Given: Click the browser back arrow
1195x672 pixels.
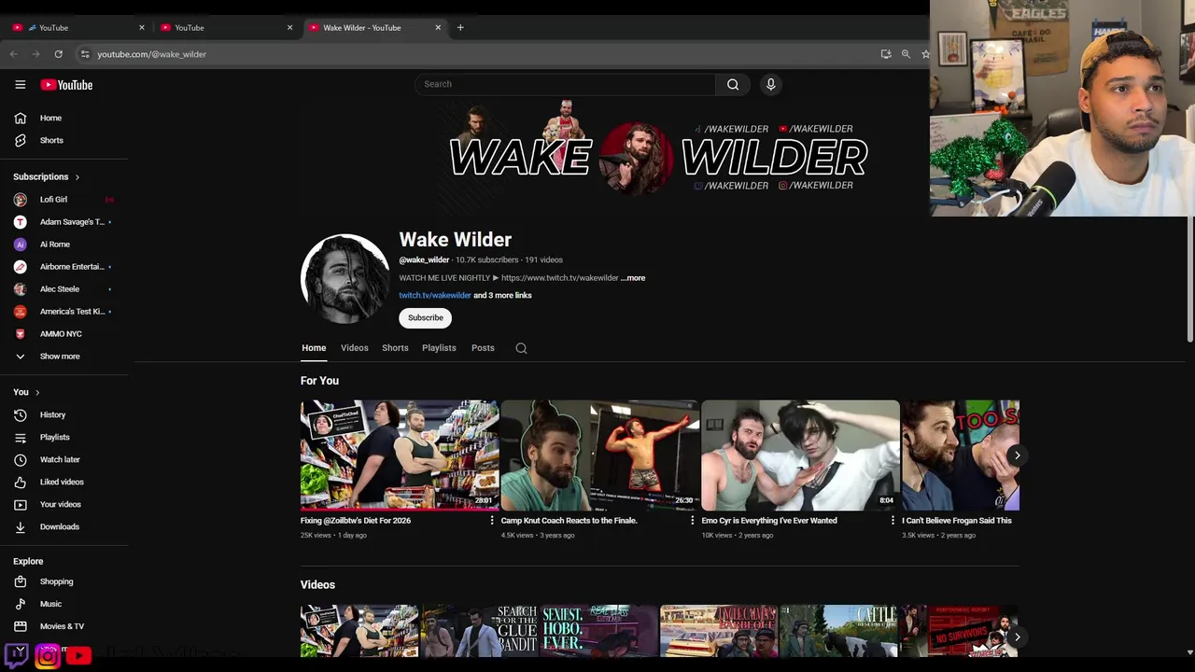Looking at the screenshot, I should click(13, 54).
